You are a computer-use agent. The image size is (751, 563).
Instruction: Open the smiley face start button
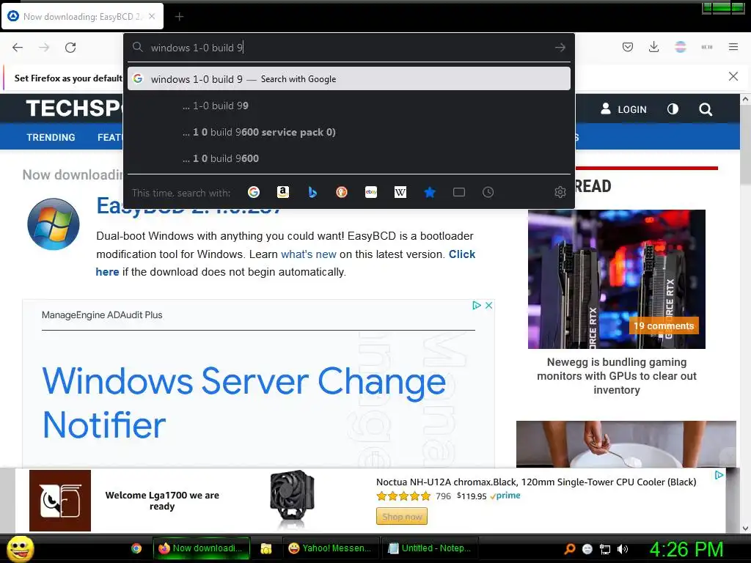click(20, 548)
